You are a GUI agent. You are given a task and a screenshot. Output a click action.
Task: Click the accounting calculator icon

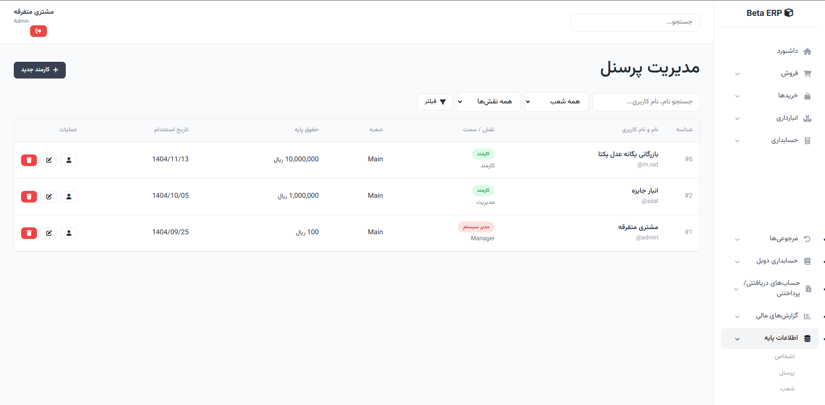pos(807,141)
